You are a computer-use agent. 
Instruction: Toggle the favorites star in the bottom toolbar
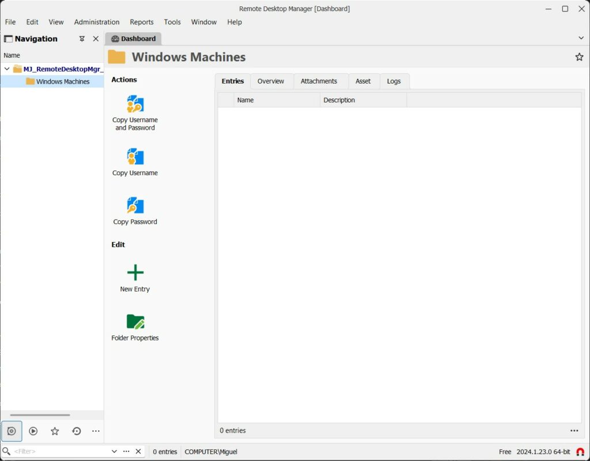click(54, 430)
